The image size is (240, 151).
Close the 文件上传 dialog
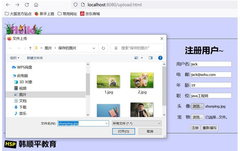(x=162, y=39)
